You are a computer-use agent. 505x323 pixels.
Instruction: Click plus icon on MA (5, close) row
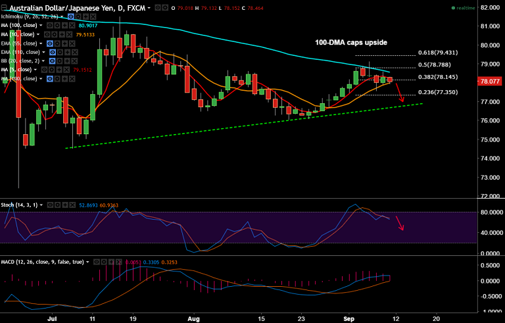(x=59, y=70)
